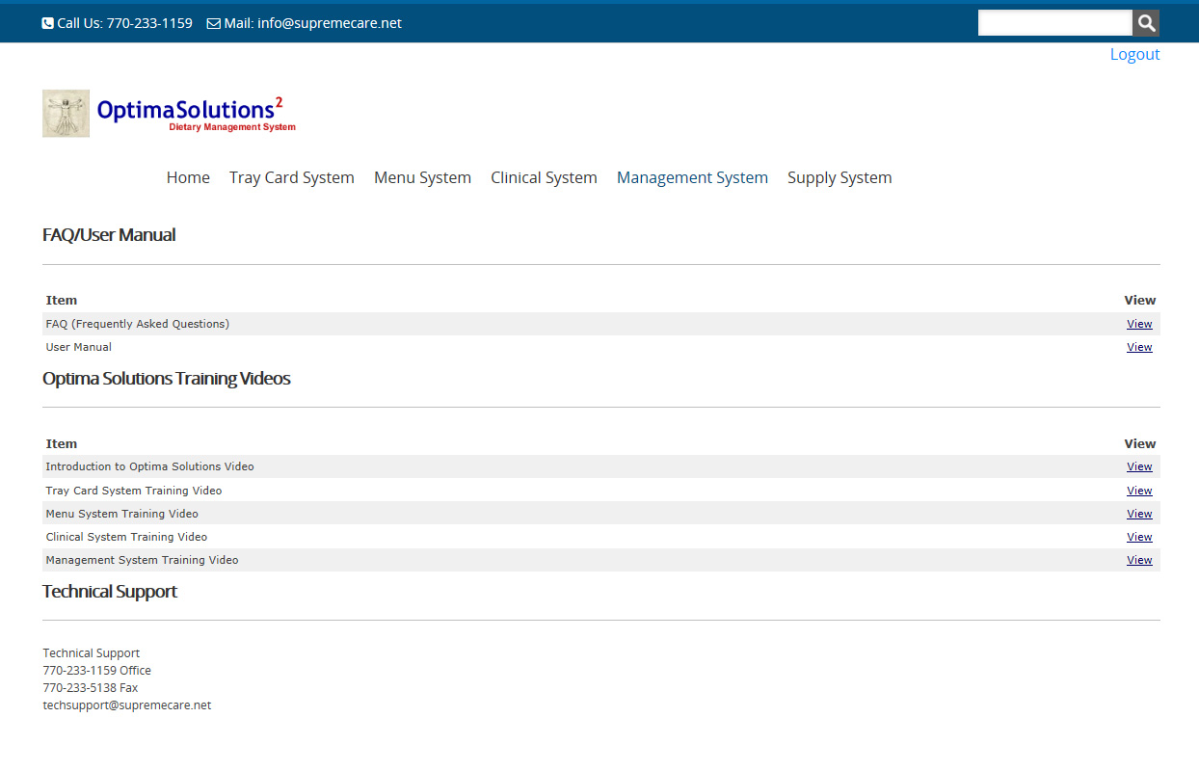The image size is (1199, 771).
Task: View the Menu System Training Video
Action: [x=1139, y=514]
